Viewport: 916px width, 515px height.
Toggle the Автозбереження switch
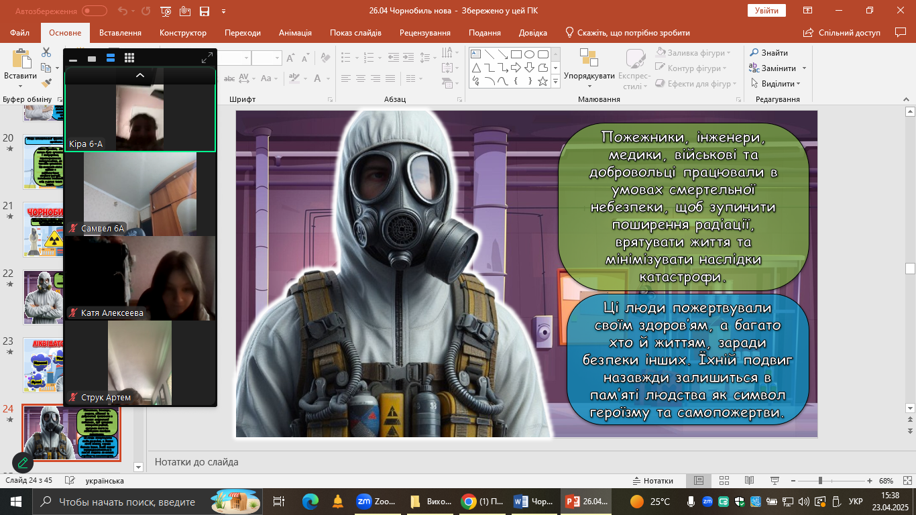click(95, 11)
